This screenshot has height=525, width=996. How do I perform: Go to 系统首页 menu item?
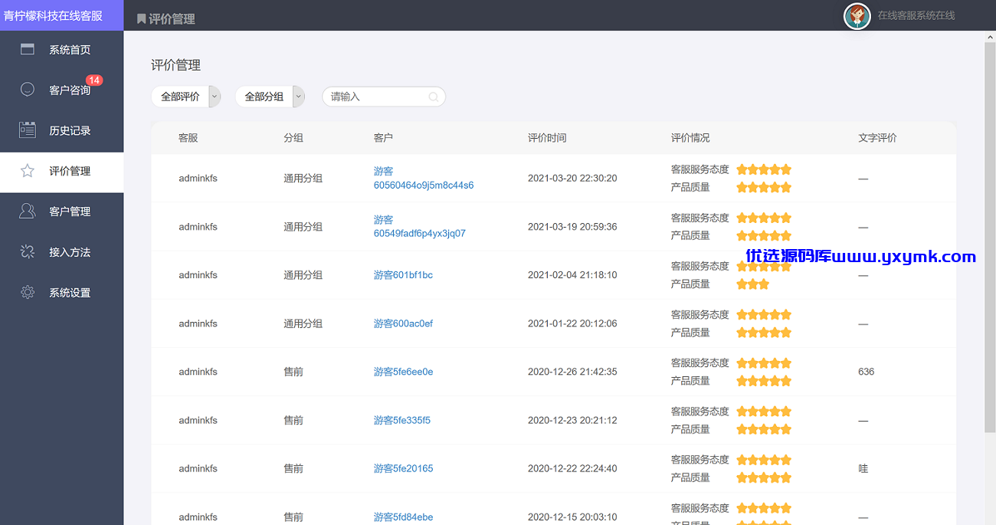coord(61,50)
